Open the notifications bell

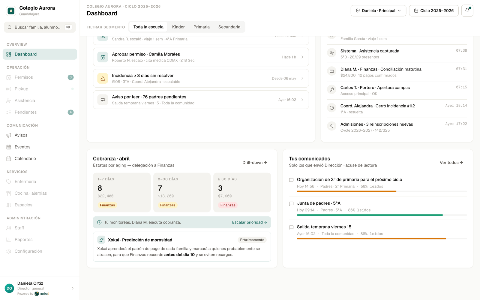467,10
